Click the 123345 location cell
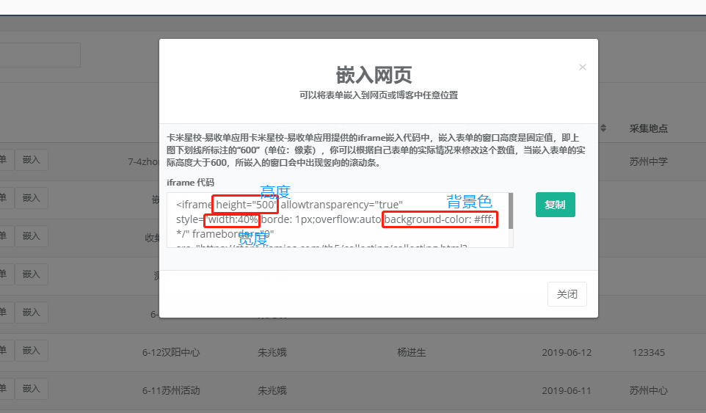The height and width of the screenshot is (413, 706). [648, 353]
